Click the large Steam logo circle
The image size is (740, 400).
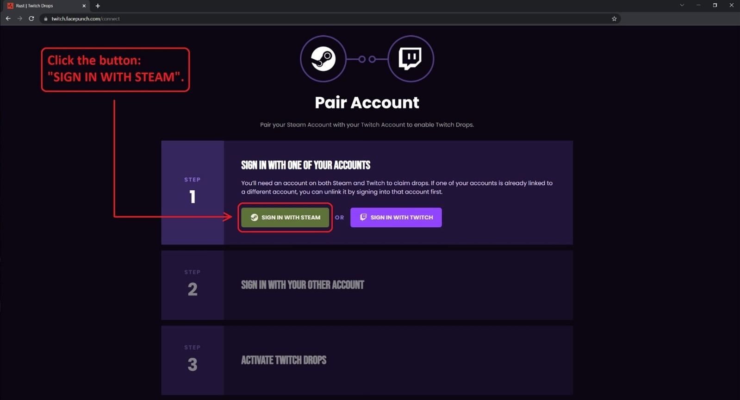point(323,59)
